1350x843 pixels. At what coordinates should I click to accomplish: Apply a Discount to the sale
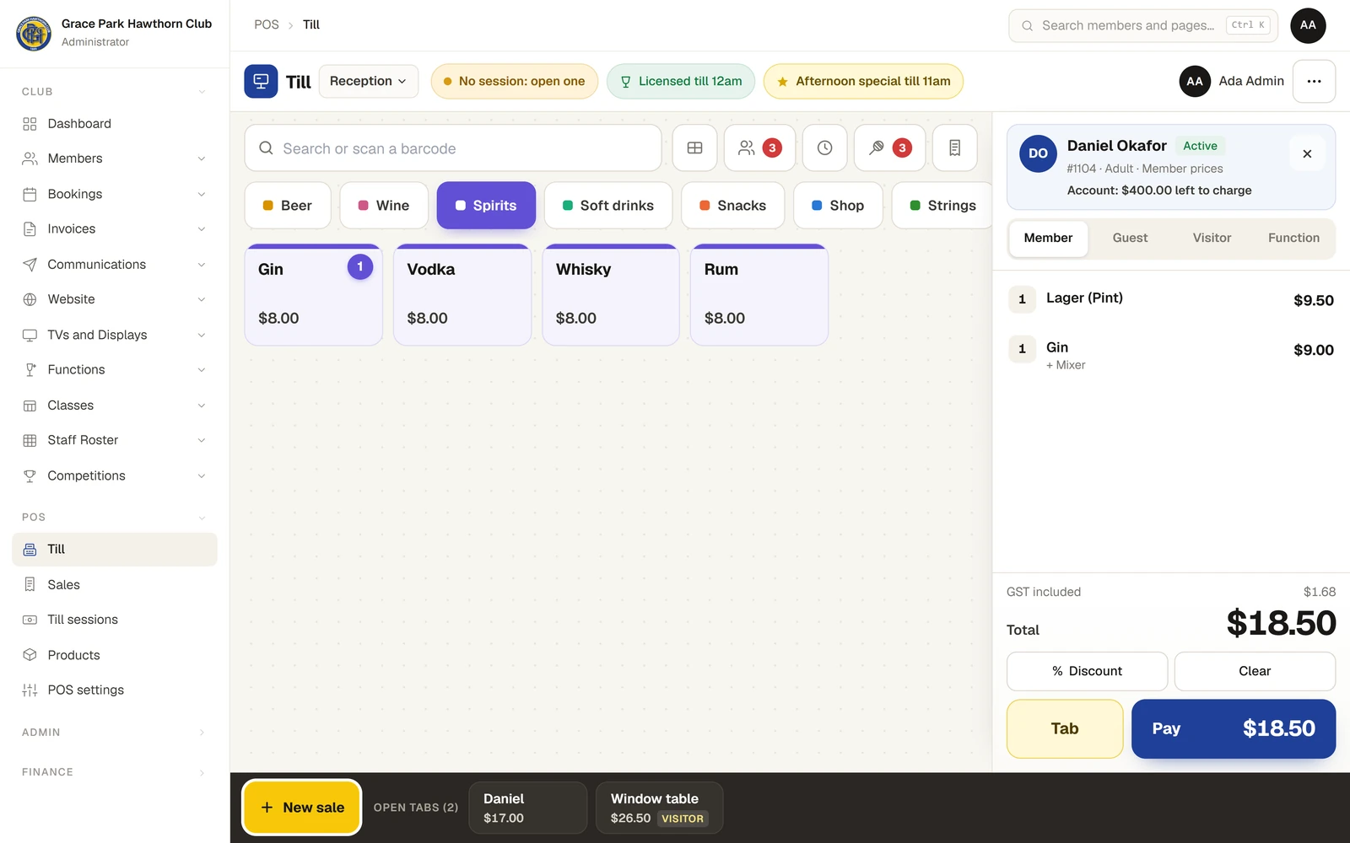click(x=1087, y=671)
